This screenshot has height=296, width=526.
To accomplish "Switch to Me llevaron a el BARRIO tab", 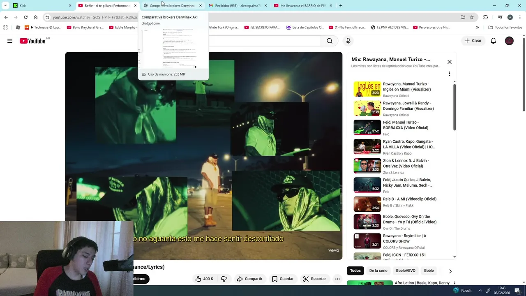I will tap(303, 5).
